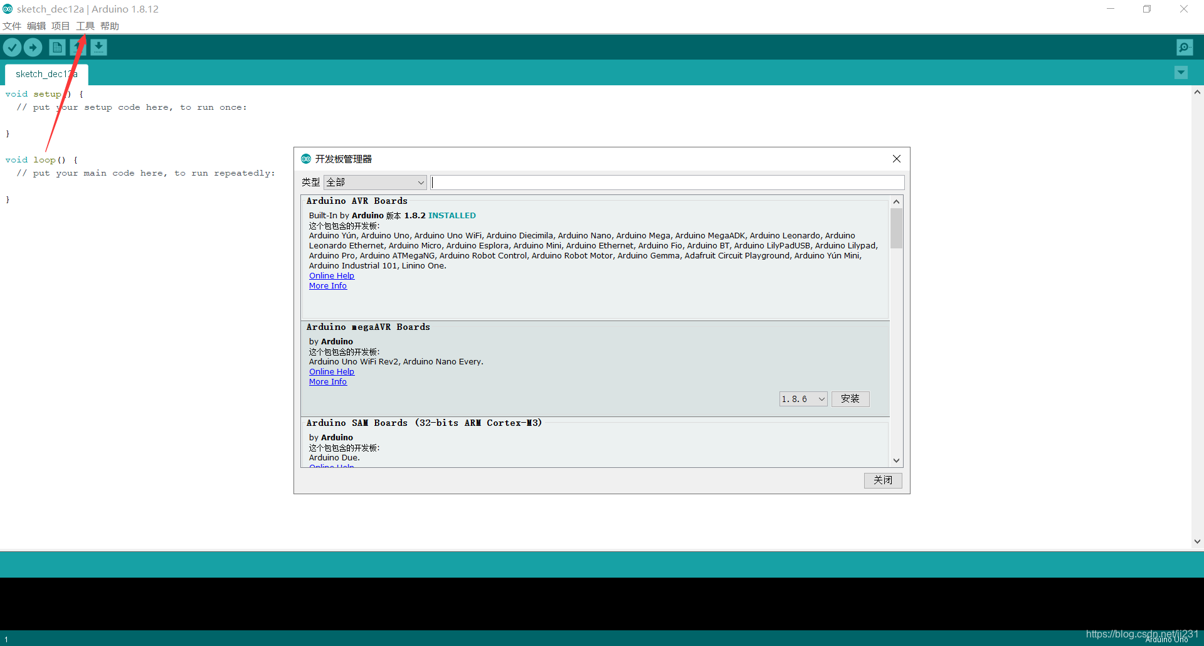Click the 'void loop() {' code line
This screenshot has height=646, width=1204.
point(41,160)
